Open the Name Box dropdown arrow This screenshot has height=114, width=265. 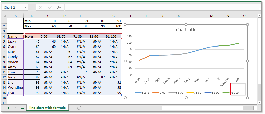tap(25, 7)
